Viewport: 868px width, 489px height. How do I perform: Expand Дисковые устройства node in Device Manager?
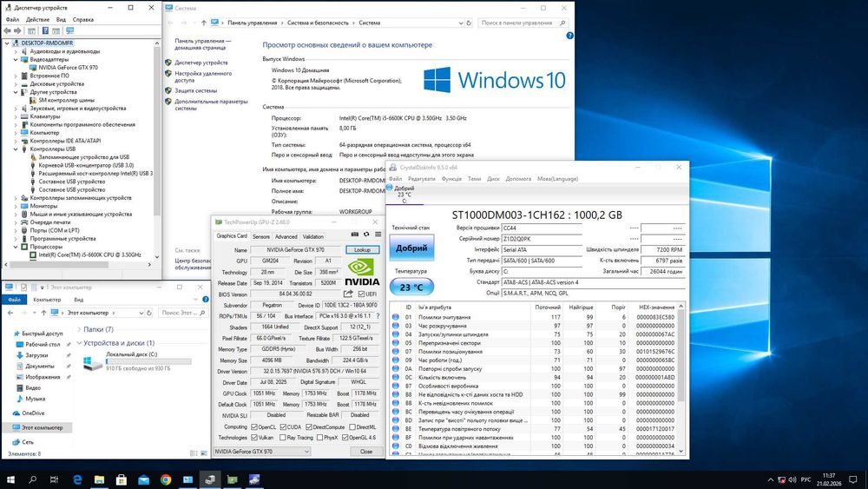click(x=16, y=83)
